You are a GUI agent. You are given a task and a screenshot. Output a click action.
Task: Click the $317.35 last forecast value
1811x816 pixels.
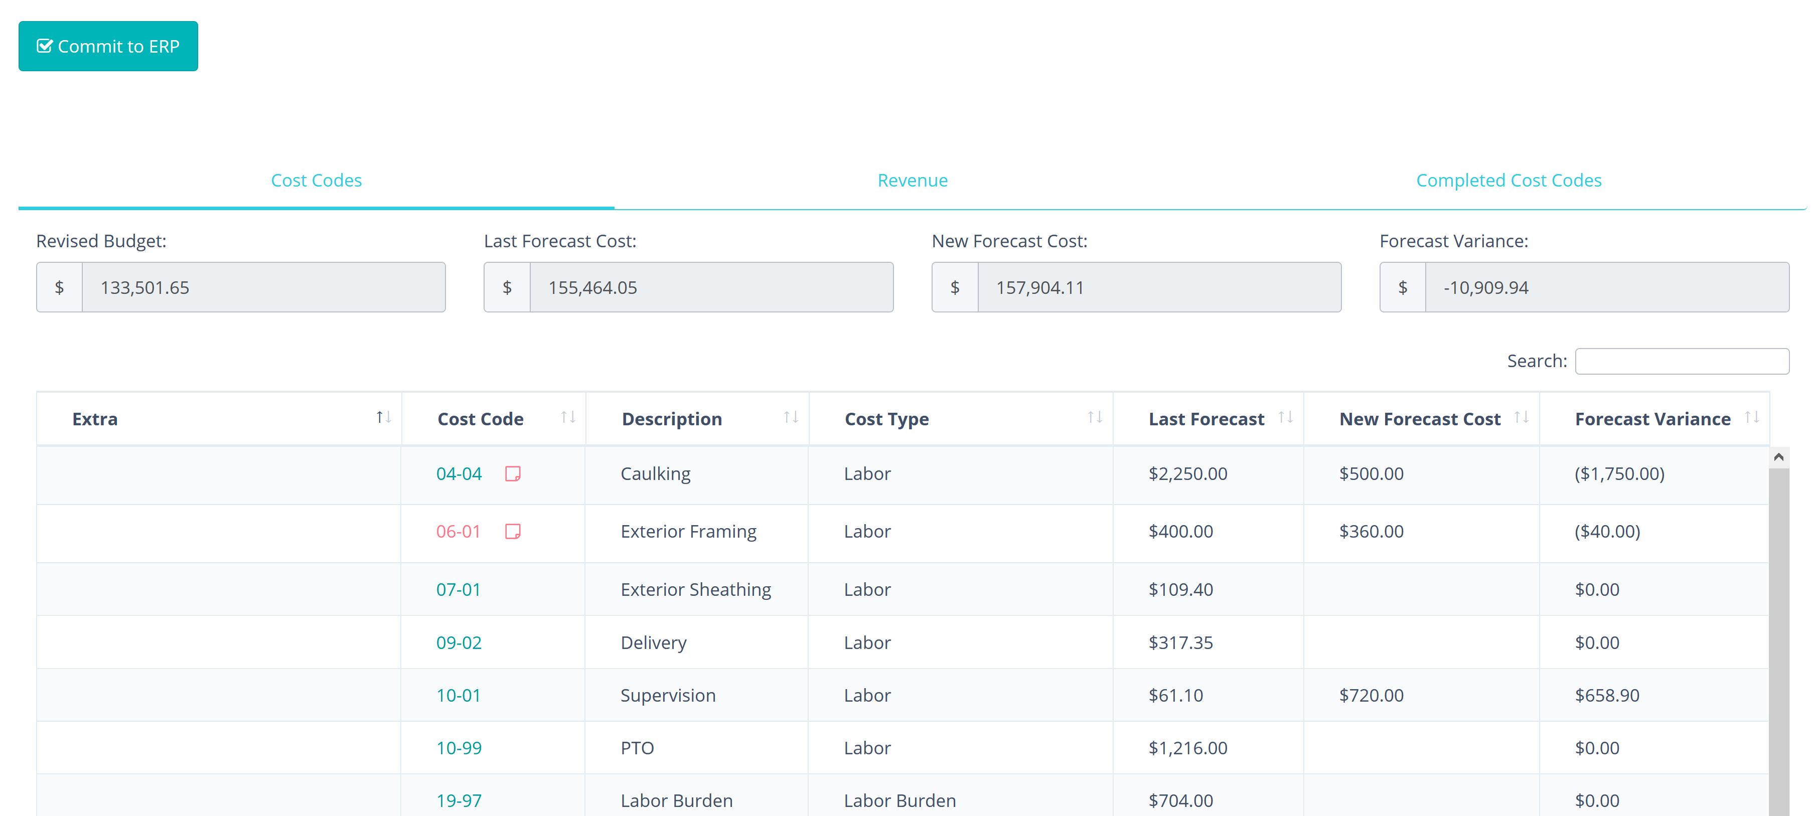1180,642
